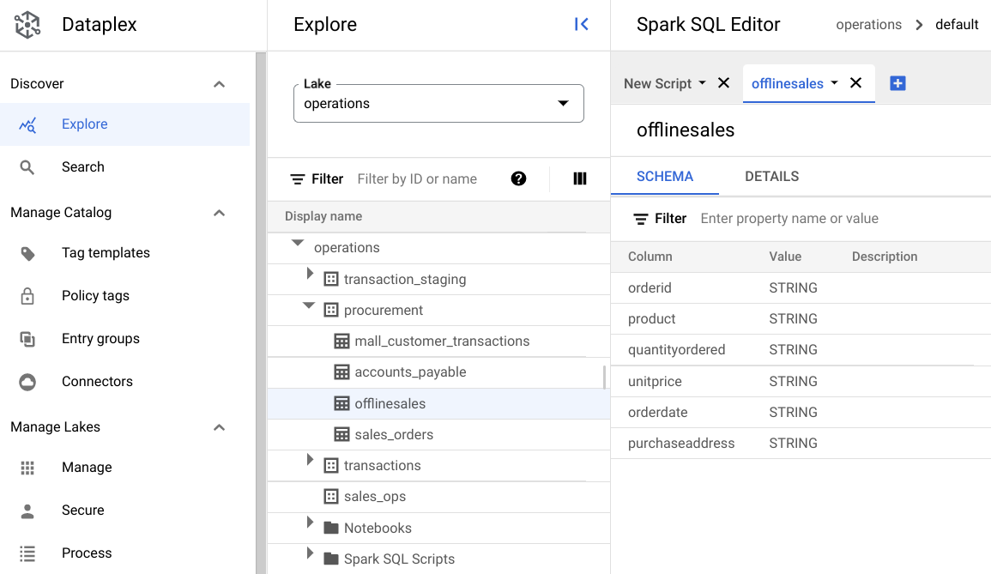
Task: Click the sales_ops zone icon
Action: (331, 497)
